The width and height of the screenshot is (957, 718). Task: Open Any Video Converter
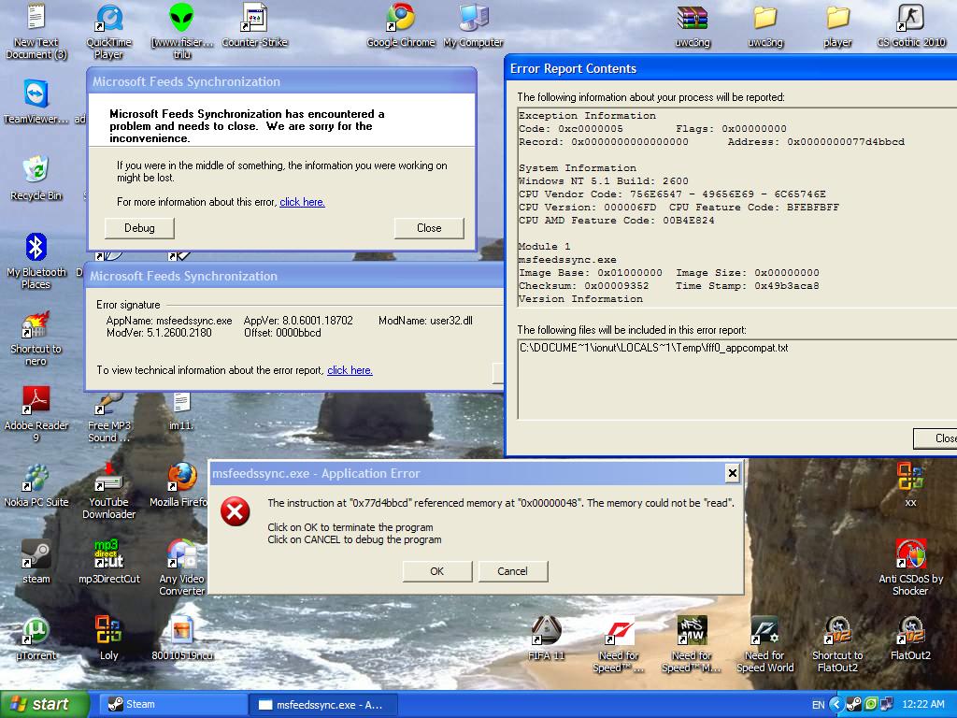click(x=182, y=567)
